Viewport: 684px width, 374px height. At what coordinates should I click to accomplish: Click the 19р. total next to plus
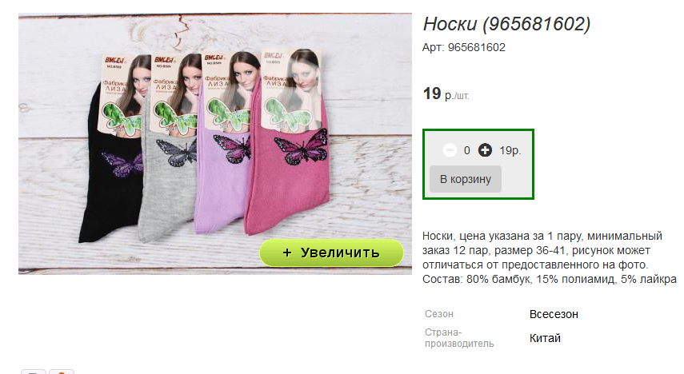[x=510, y=150]
